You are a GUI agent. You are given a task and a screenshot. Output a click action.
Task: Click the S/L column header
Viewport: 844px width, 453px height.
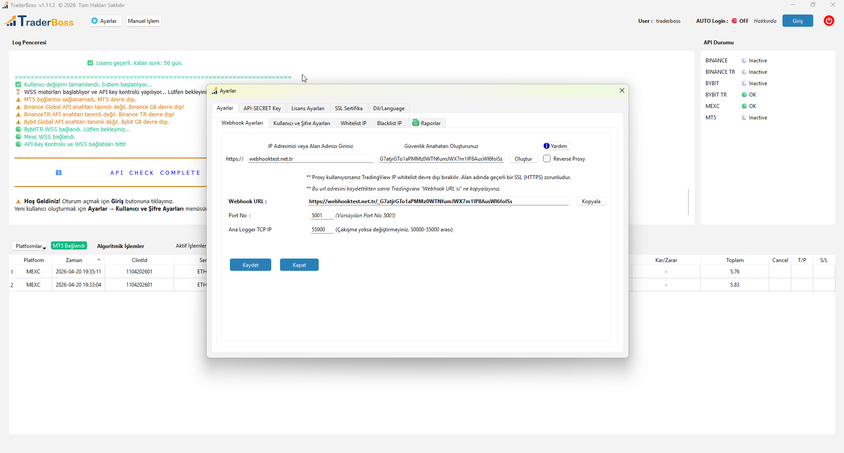tap(824, 260)
